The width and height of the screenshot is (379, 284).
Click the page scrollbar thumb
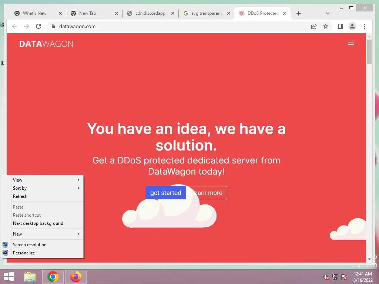369,52
